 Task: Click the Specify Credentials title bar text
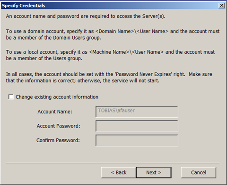click(x=24, y=6)
